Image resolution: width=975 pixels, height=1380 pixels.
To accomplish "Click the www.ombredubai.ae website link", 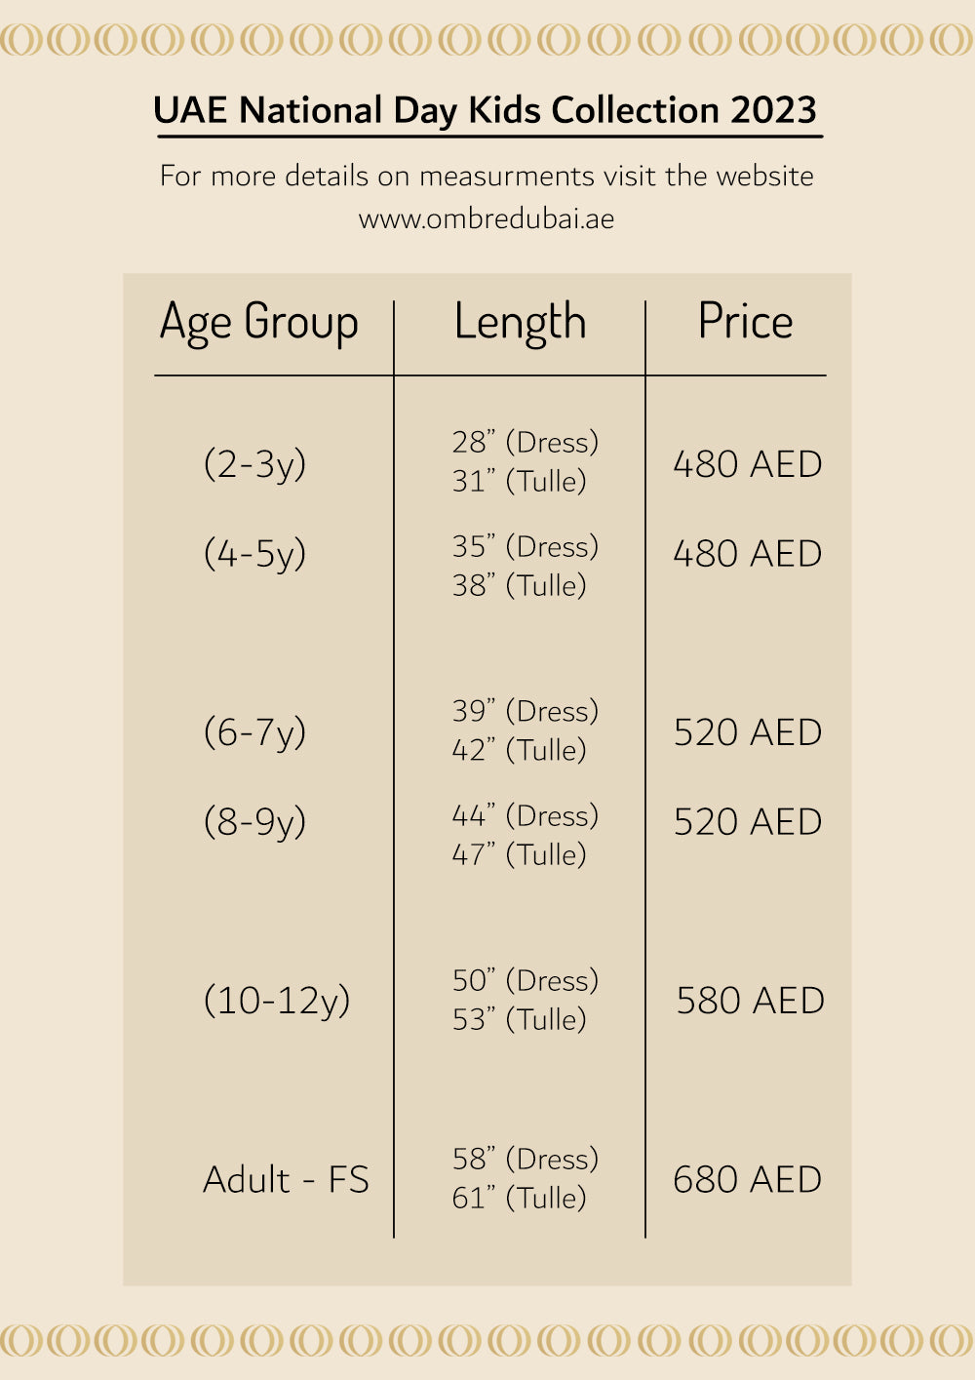I will pos(487,217).
